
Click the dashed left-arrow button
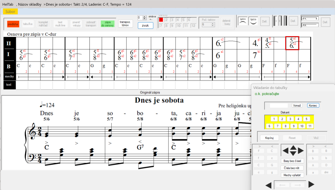[x=282, y=185]
